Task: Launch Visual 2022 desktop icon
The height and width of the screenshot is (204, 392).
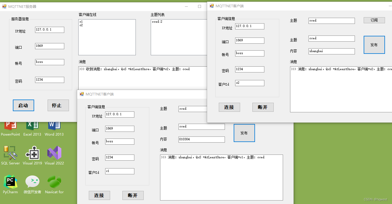Action: (x=54, y=155)
